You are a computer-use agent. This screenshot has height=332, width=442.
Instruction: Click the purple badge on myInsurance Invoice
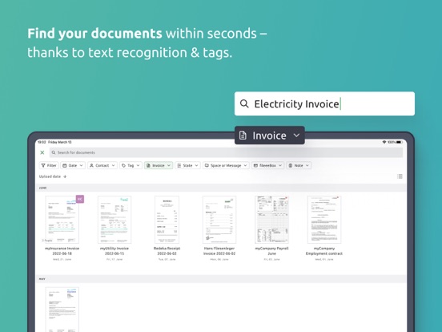click(x=80, y=199)
